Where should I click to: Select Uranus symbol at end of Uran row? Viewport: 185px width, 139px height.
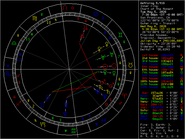[182, 113]
